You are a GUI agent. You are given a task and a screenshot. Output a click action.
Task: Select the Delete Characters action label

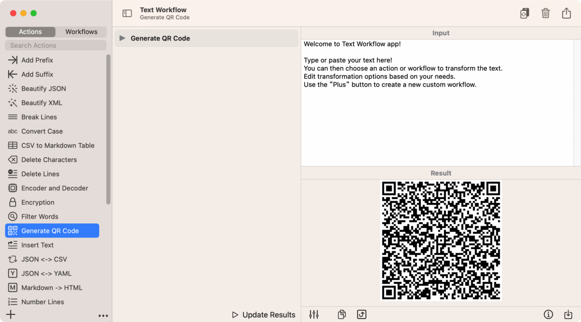(x=49, y=160)
